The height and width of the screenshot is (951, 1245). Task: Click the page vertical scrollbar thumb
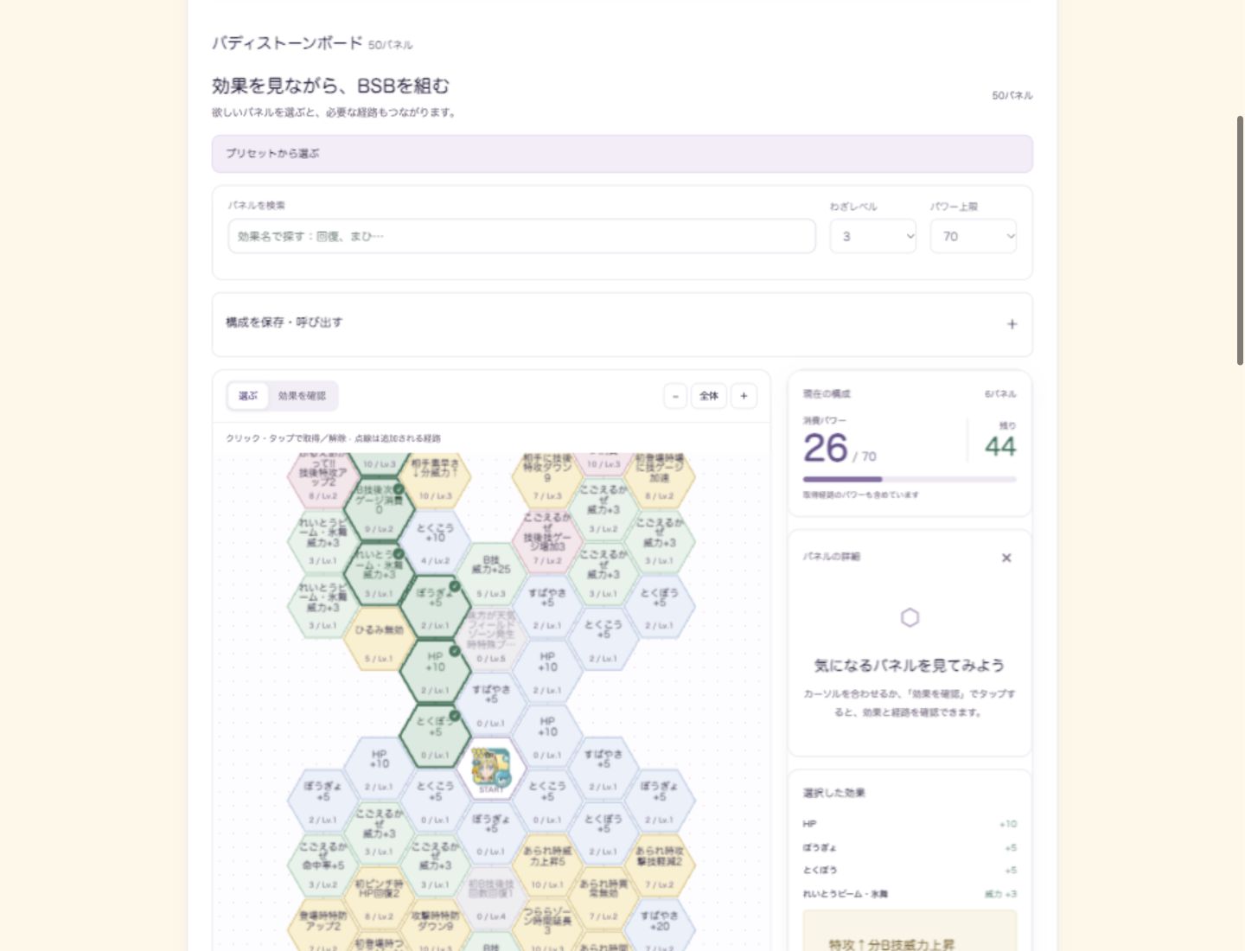(1240, 240)
